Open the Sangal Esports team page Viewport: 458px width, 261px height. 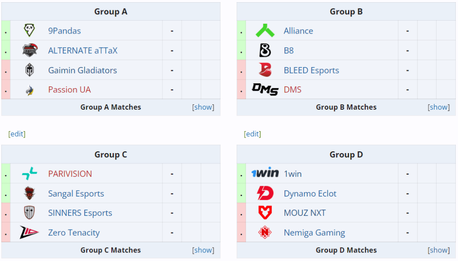(x=76, y=193)
